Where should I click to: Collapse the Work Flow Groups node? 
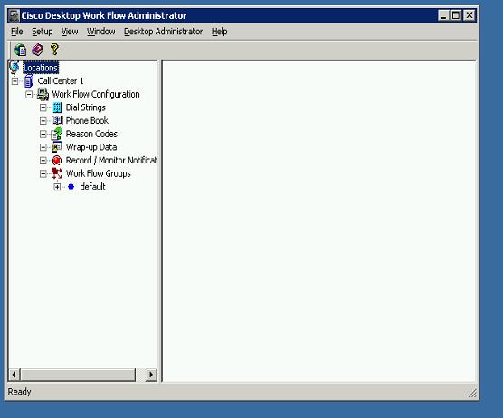click(x=43, y=174)
